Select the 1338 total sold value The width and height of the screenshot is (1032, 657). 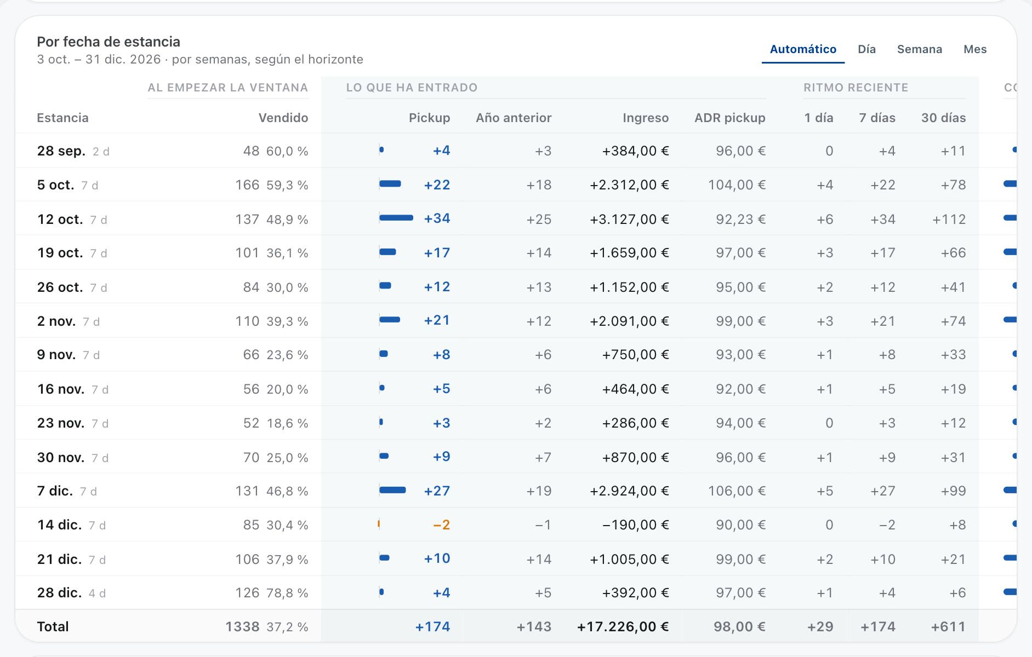coord(242,627)
